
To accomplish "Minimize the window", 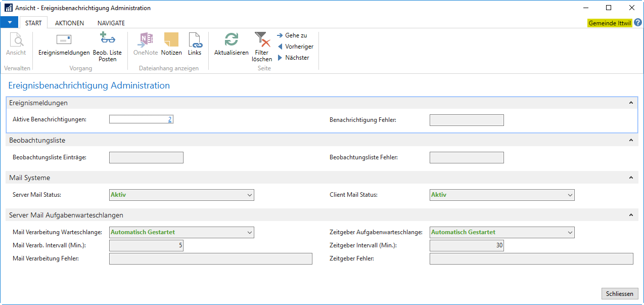I will click(586, 8).
